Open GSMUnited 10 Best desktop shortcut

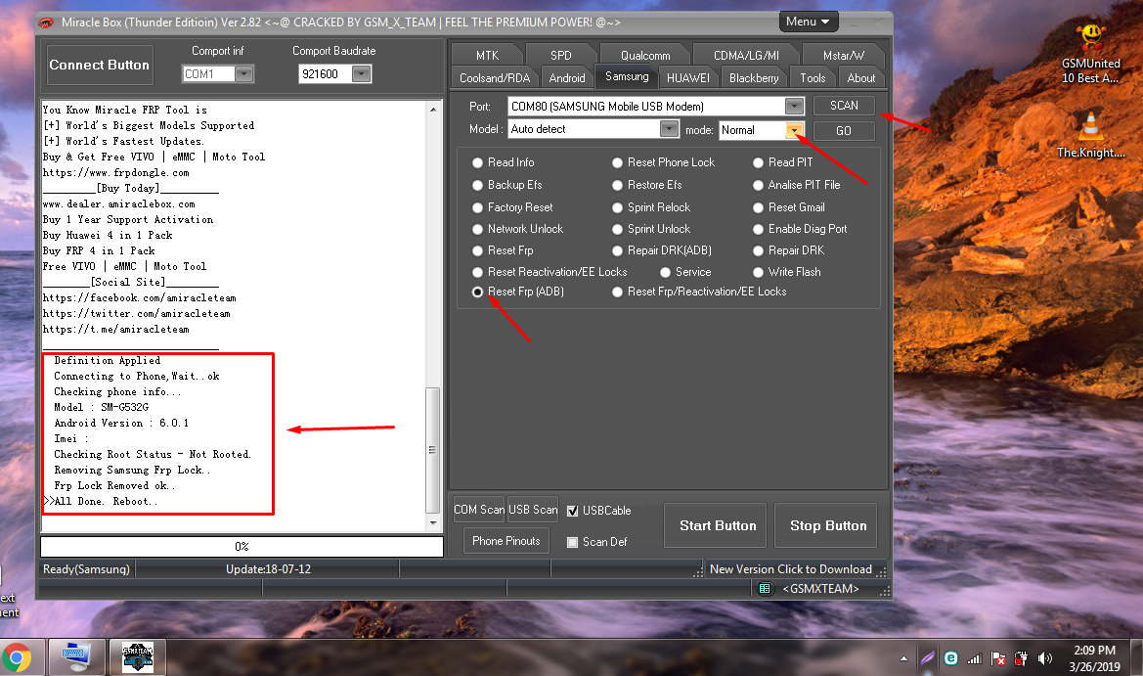[1090, 55]
